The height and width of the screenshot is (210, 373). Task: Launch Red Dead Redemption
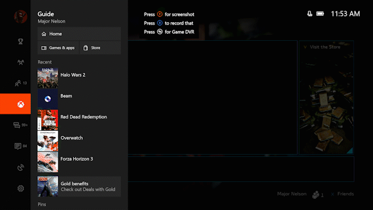[x=79, y=120]
